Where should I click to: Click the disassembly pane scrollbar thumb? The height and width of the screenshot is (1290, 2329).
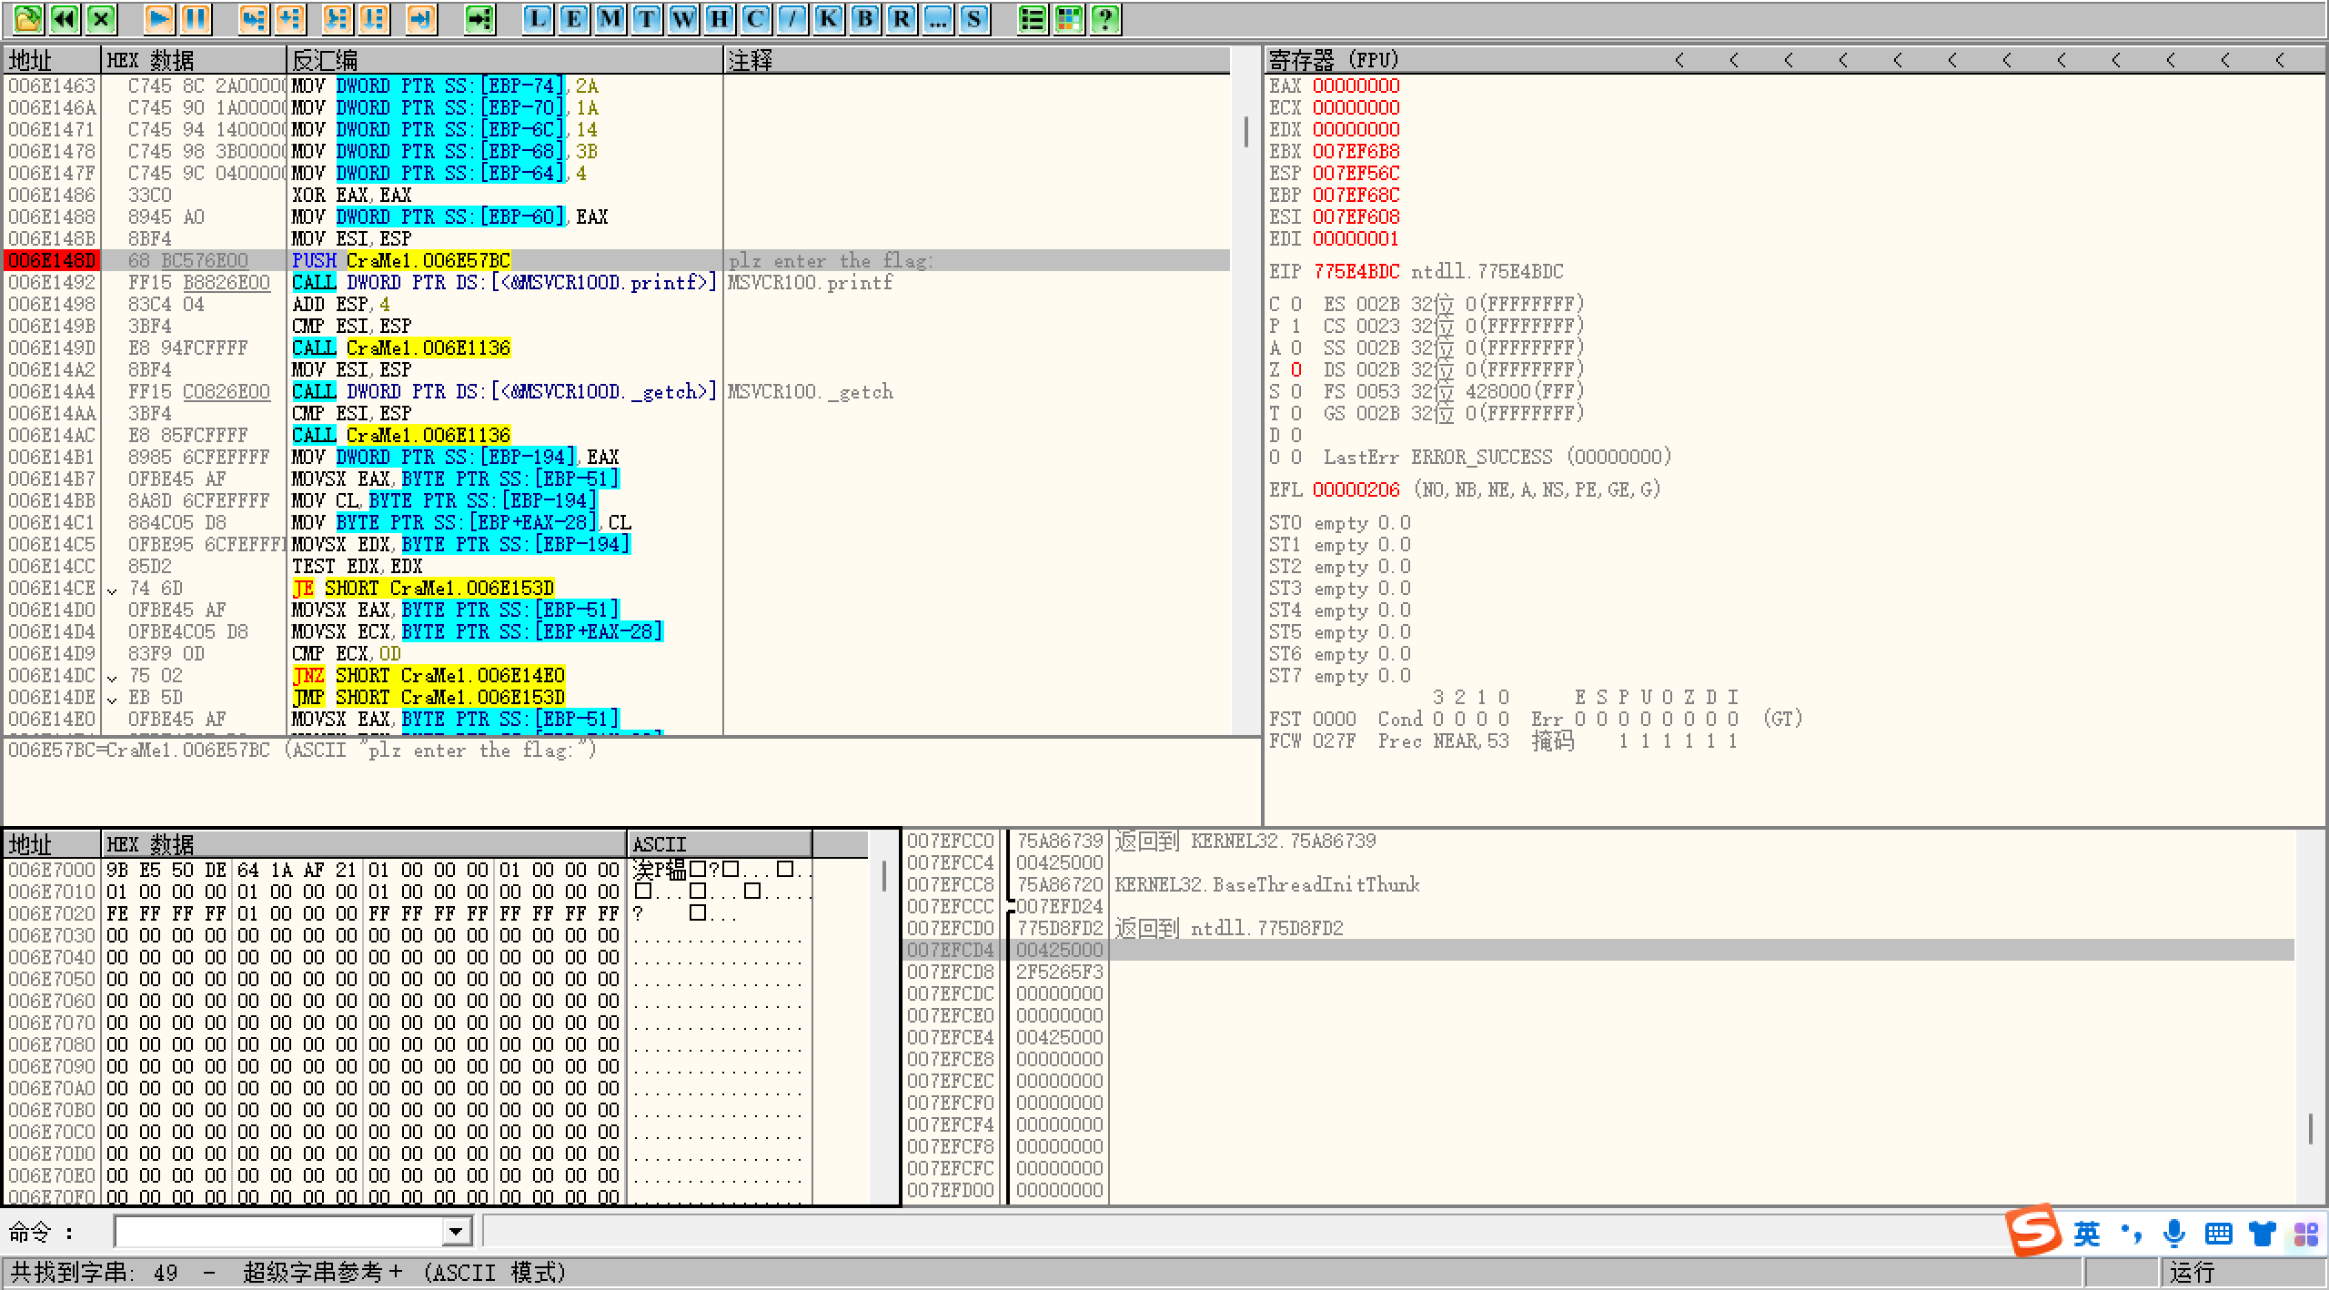point(1245,132)
